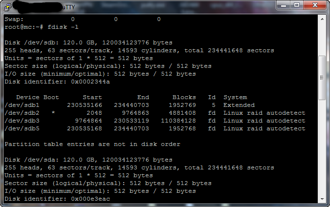Click the scrollbar down arrow

click(322, 199)
